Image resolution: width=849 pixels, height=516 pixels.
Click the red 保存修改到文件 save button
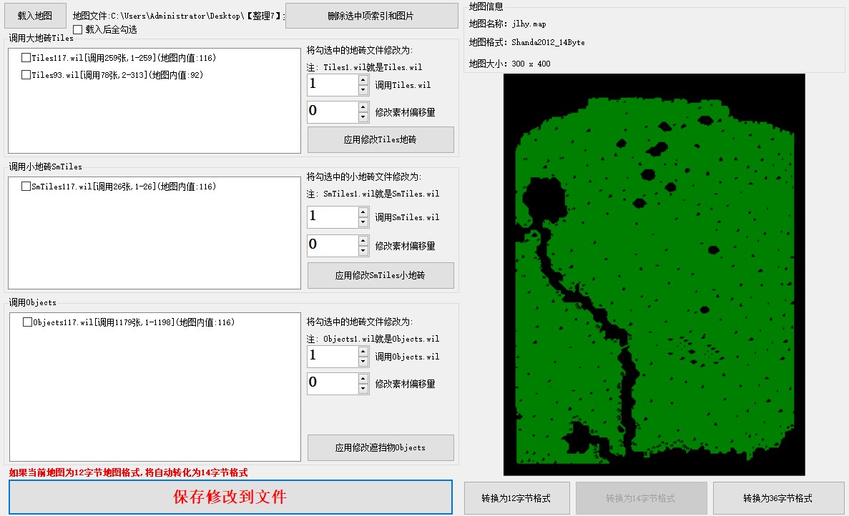coord(230,497)
